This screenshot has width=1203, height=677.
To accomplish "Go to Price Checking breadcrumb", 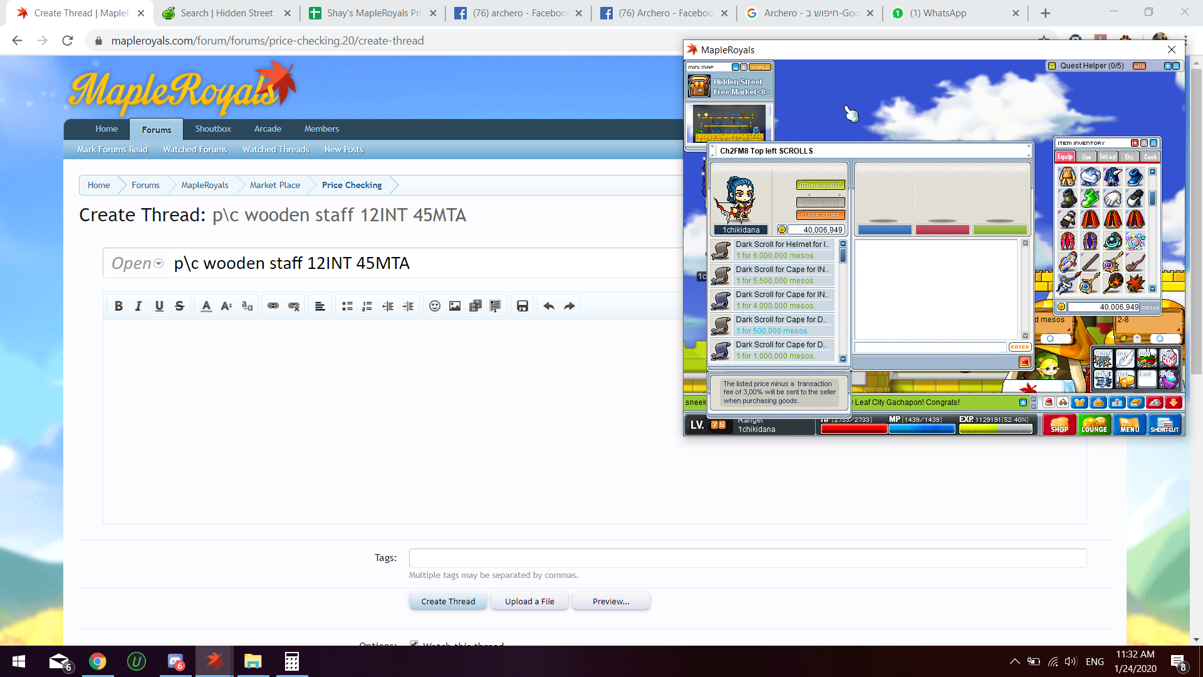I will coord(352,185).
